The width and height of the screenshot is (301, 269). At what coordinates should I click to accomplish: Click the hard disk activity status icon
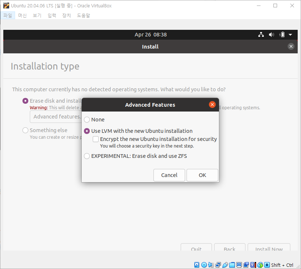197,265
